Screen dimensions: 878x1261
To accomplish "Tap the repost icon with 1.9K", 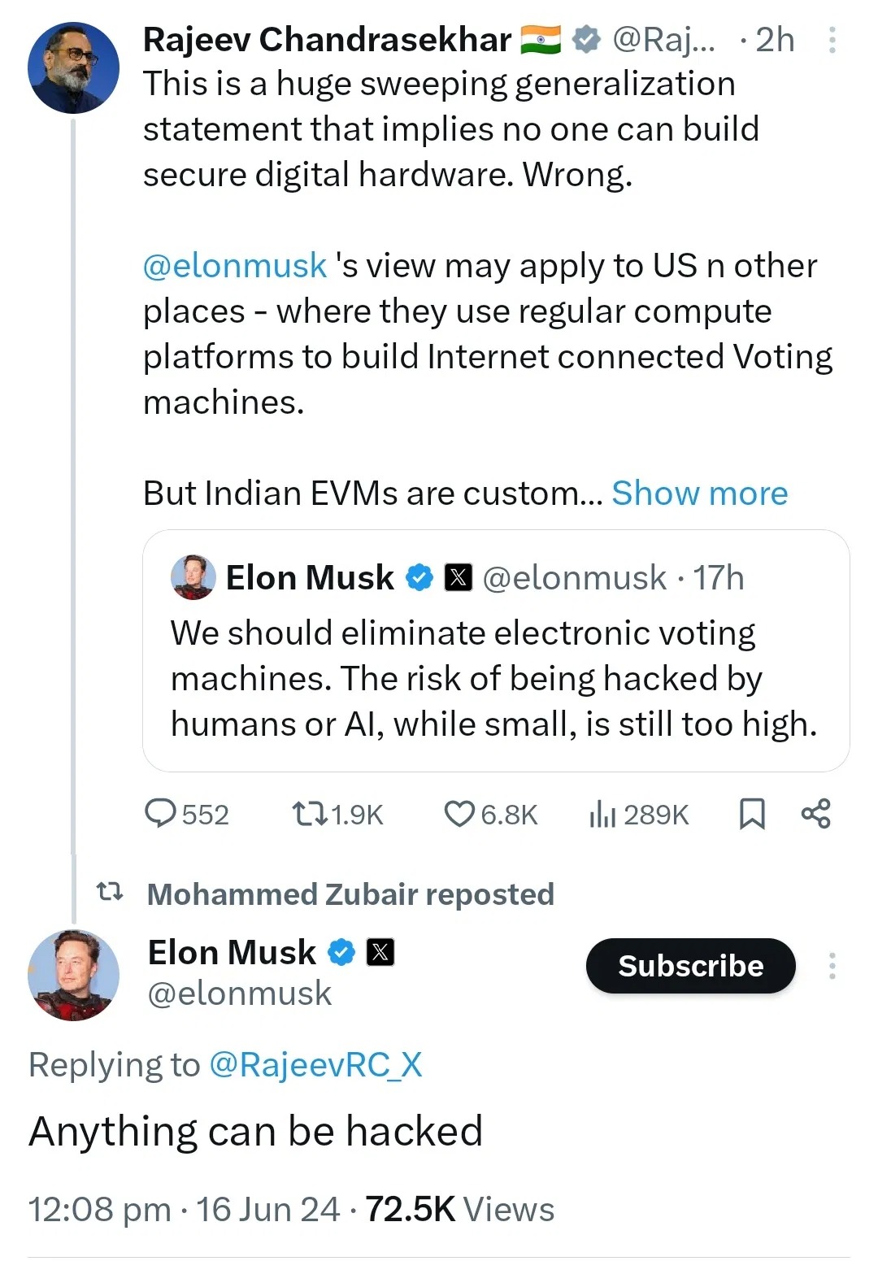I will click(x=309, y=813).
